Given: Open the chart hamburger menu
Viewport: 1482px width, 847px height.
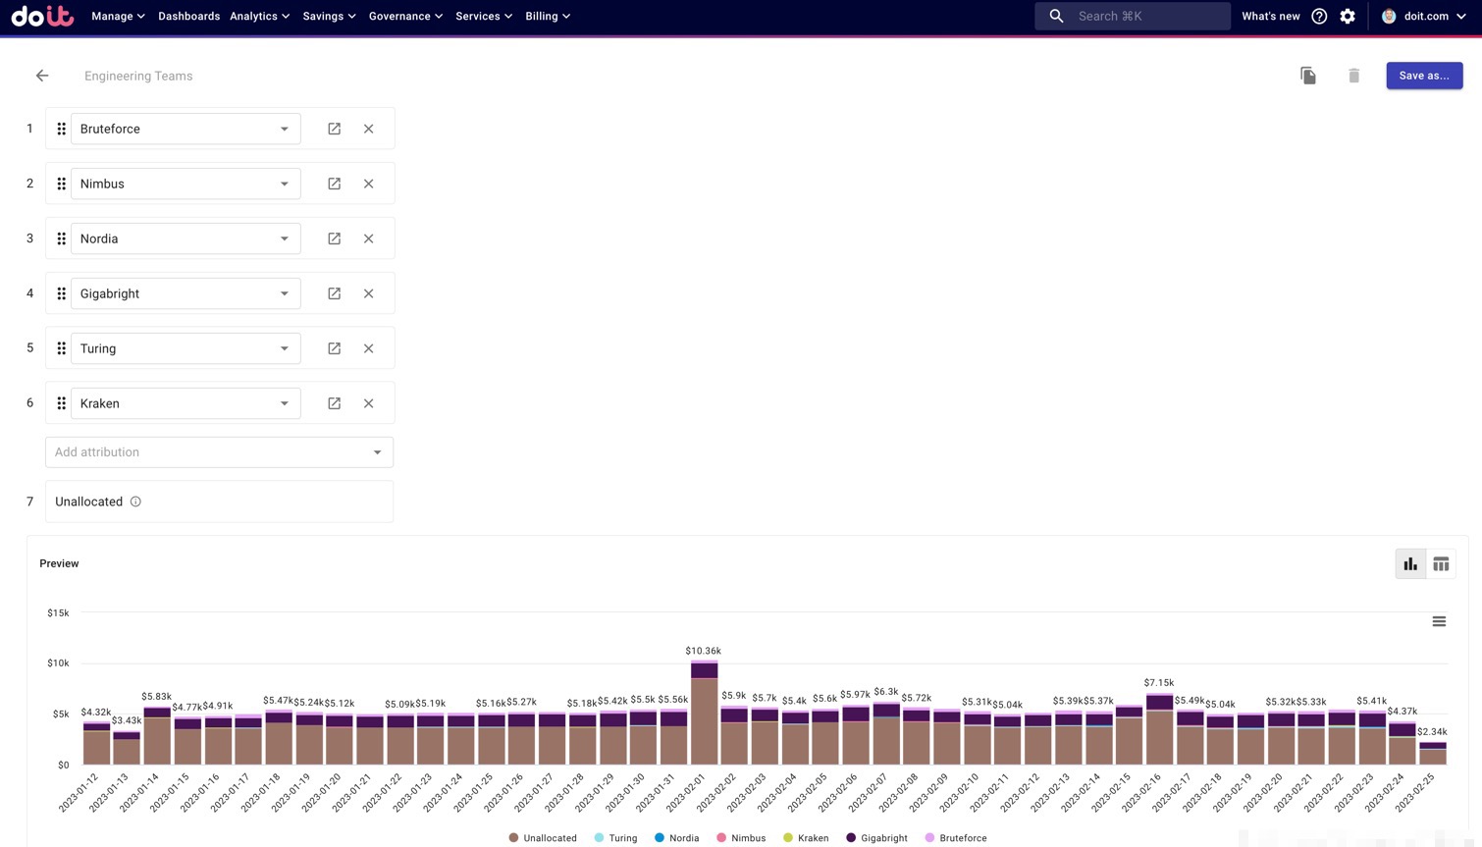Looking at the screenshot, I should click(1439, 621).
